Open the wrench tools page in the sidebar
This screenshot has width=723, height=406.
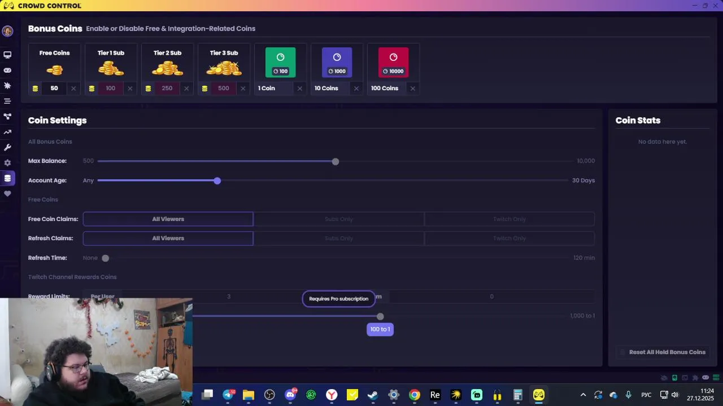[x=7, y=147]
